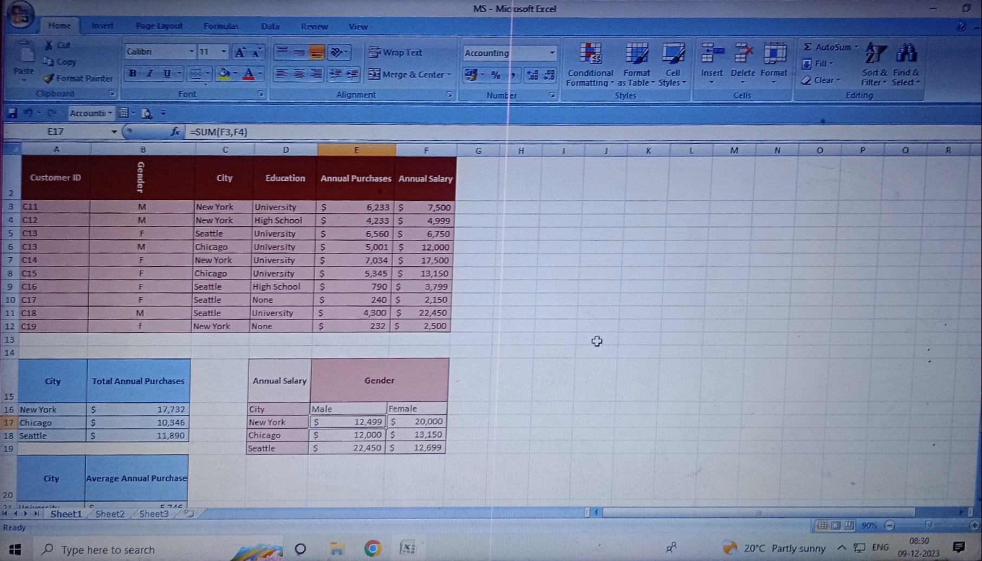This screenshot has width=982, height=561.
Task: Open Chrome from the taskbar
Action: (372, 549)
